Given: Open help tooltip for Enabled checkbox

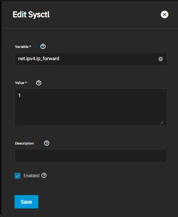Looking at the screenshot, I should (x=44, y=175).
